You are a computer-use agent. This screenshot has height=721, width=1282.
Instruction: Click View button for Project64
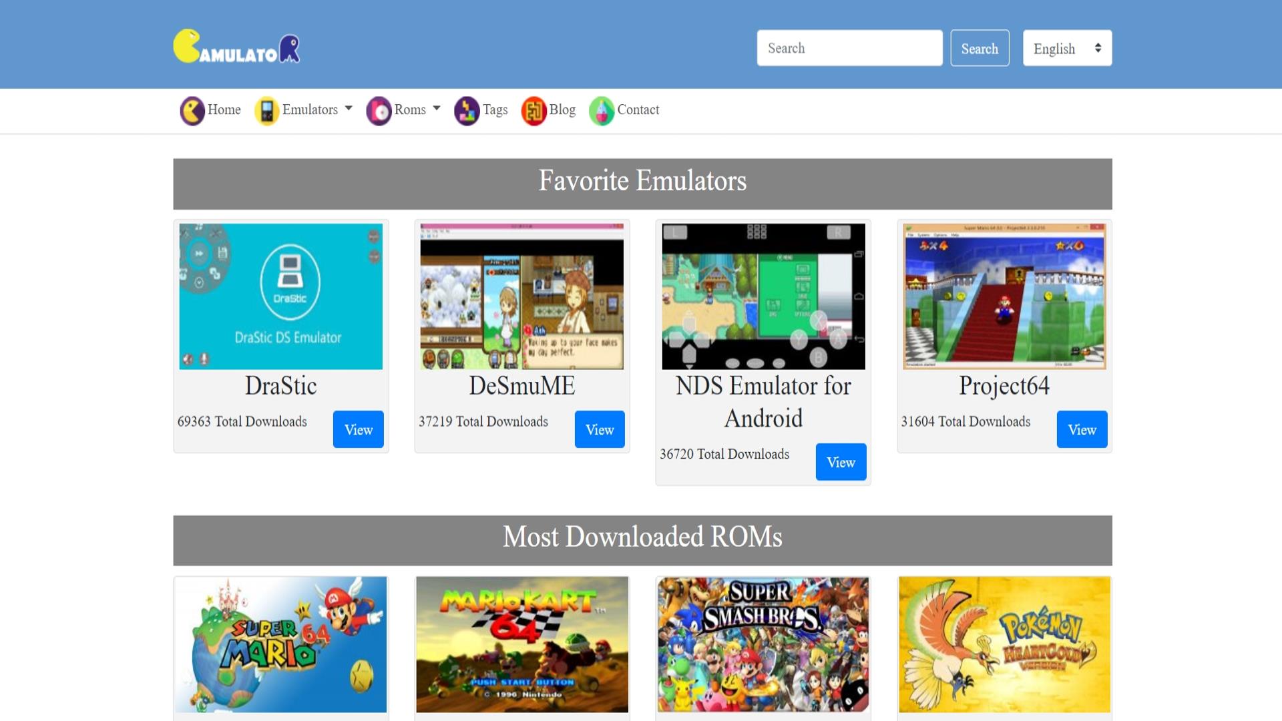pos(1081,429)
